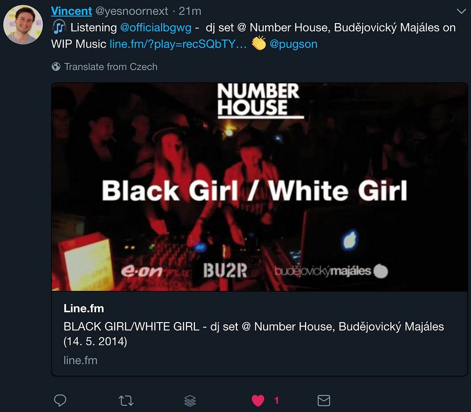Open Vincent's profile name link
This screenshot has height=412, width=471.
72,11
